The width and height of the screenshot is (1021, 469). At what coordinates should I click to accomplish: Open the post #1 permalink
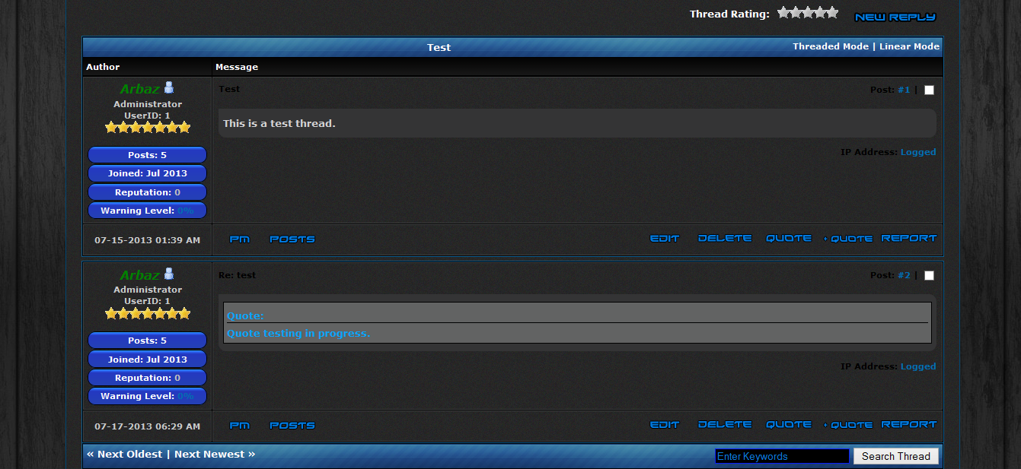coord(904,90)
